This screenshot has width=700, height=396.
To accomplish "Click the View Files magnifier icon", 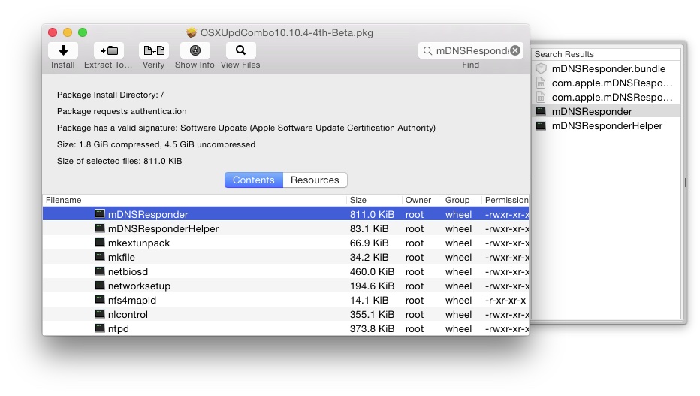I will [x=240, y=50].
